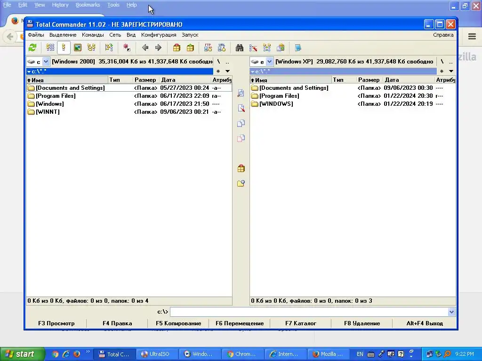Click the pack files toolbar icon
The width and height of the screenshot is (482, 361).
(x=177, y=47)
